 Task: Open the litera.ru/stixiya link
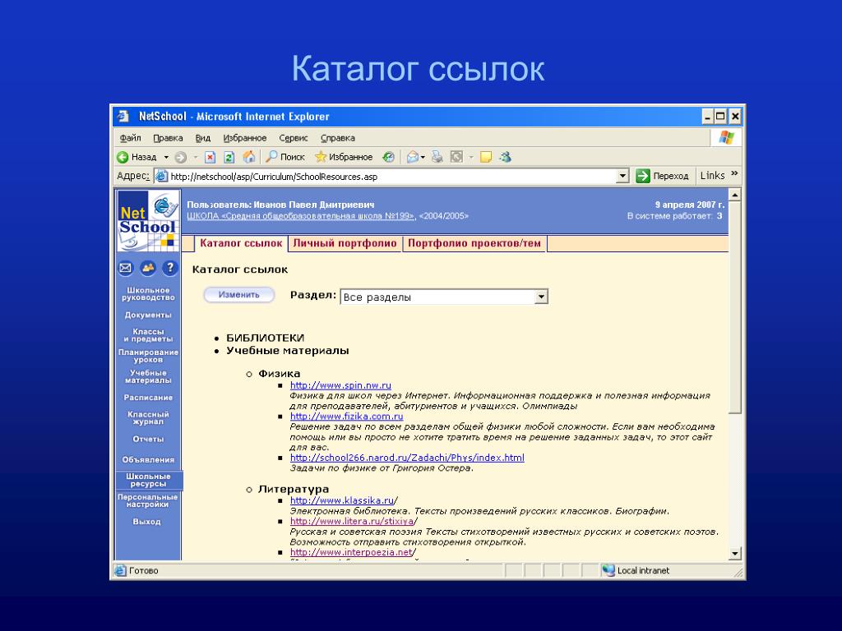click(352, 521)
